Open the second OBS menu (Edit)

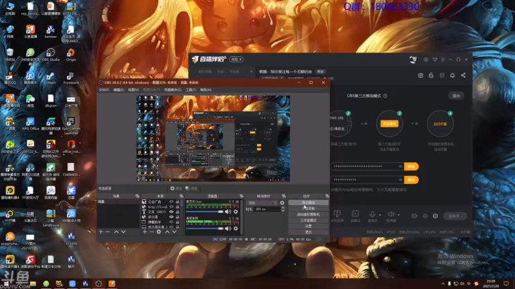(118, 90)
